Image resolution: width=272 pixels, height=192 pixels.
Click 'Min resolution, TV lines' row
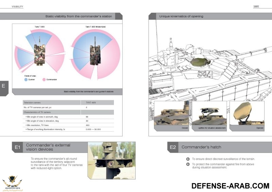(68, 125)
